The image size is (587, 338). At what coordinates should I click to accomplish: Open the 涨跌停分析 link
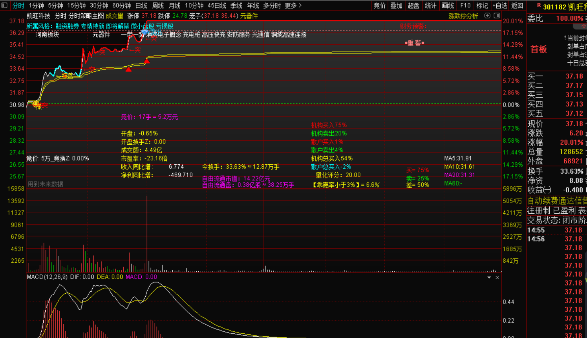click(x=463, y=16)
